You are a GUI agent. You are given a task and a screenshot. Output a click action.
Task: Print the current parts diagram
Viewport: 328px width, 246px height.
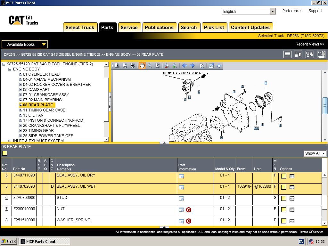click(202, 66)
